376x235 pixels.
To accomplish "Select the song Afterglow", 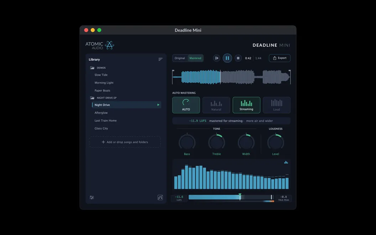I will [101, 113].
